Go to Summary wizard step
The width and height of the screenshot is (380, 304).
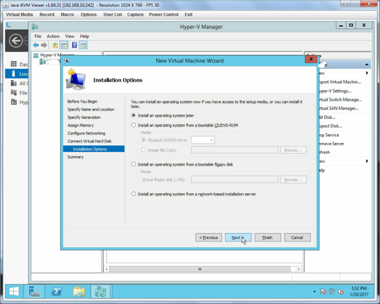click(76, 157)
